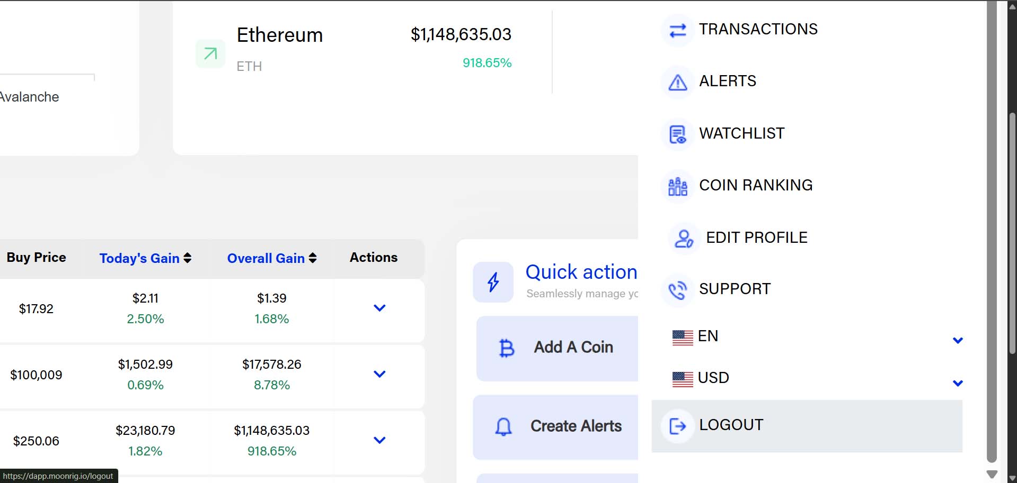This screenshot has width=1017, height=483.
Task: Click the teal 918.65% under Ethereum value
Action: 487,63
